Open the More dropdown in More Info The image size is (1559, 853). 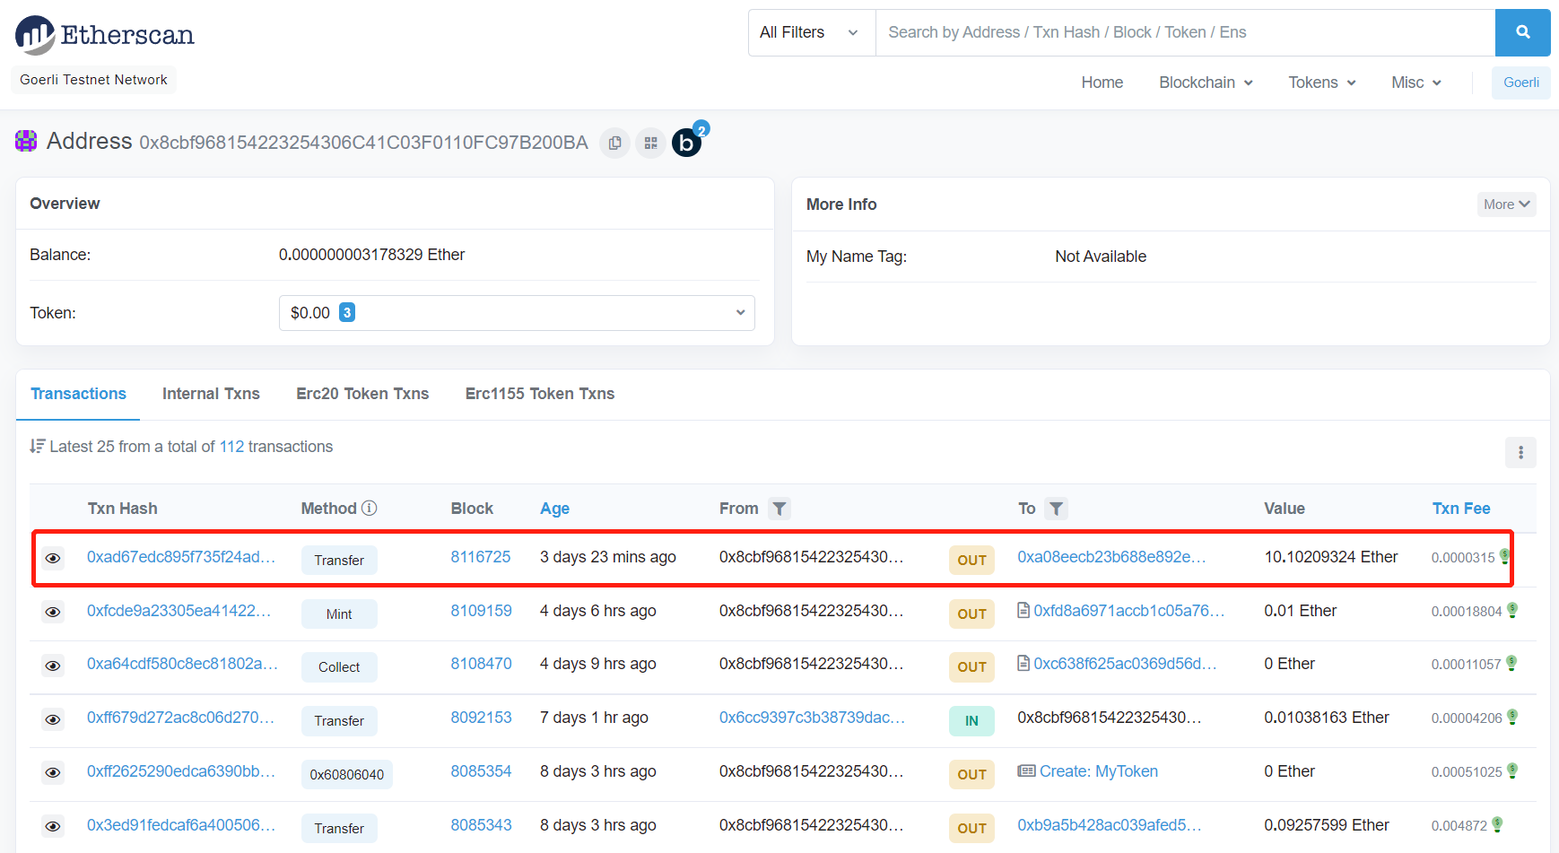click(1506, 205)
